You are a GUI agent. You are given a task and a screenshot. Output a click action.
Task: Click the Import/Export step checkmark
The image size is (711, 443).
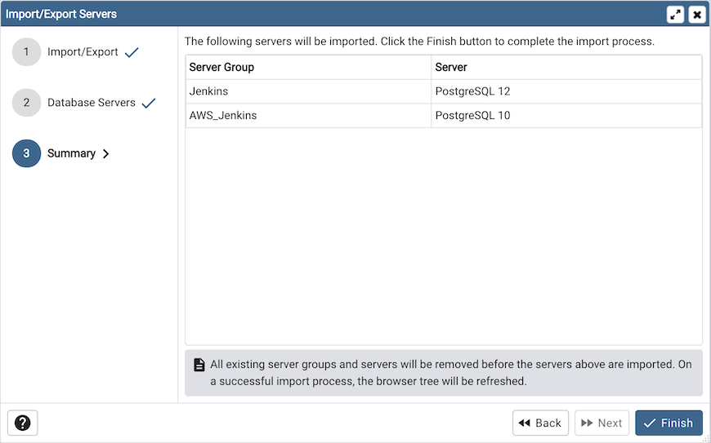[x=132, y=52]
